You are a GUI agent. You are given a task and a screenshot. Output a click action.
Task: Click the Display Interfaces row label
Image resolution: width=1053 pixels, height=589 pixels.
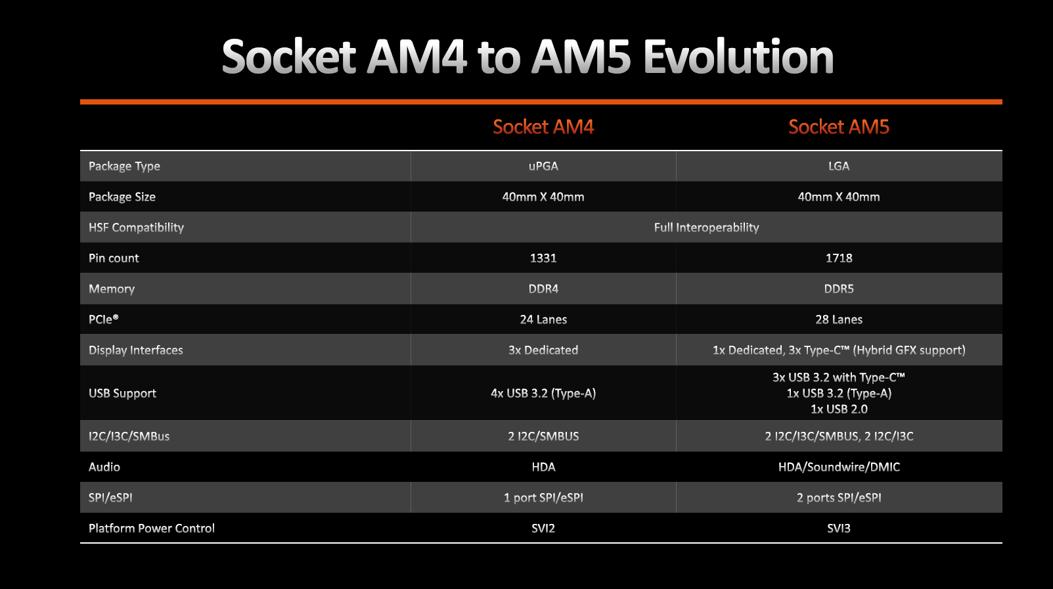(x=135, y=350)
